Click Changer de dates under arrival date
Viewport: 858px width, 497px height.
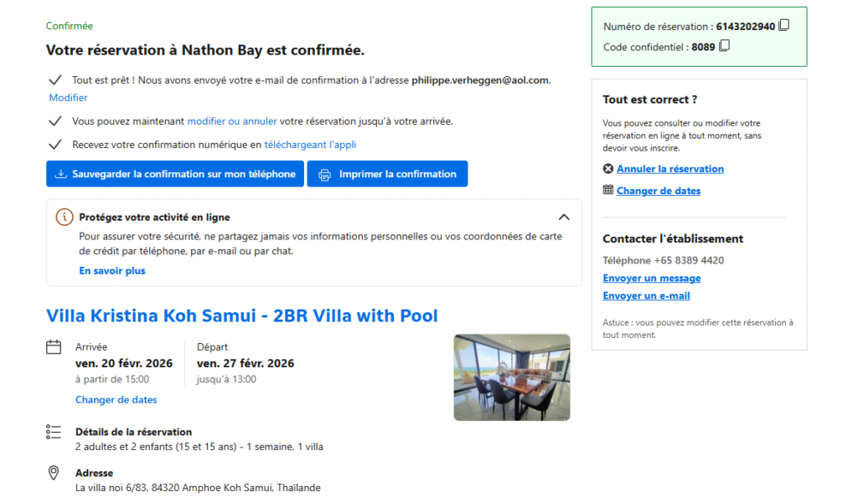click(116, 400)
